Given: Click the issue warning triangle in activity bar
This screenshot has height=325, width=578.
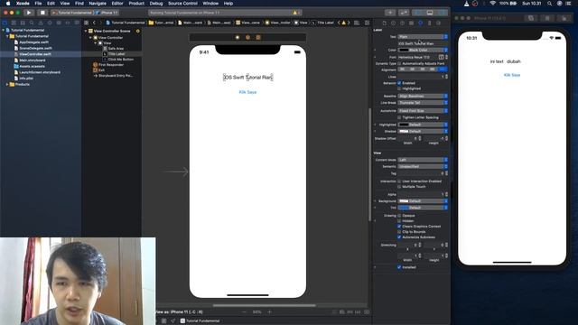Looking at the screenshot, I should tap(294, 13).
